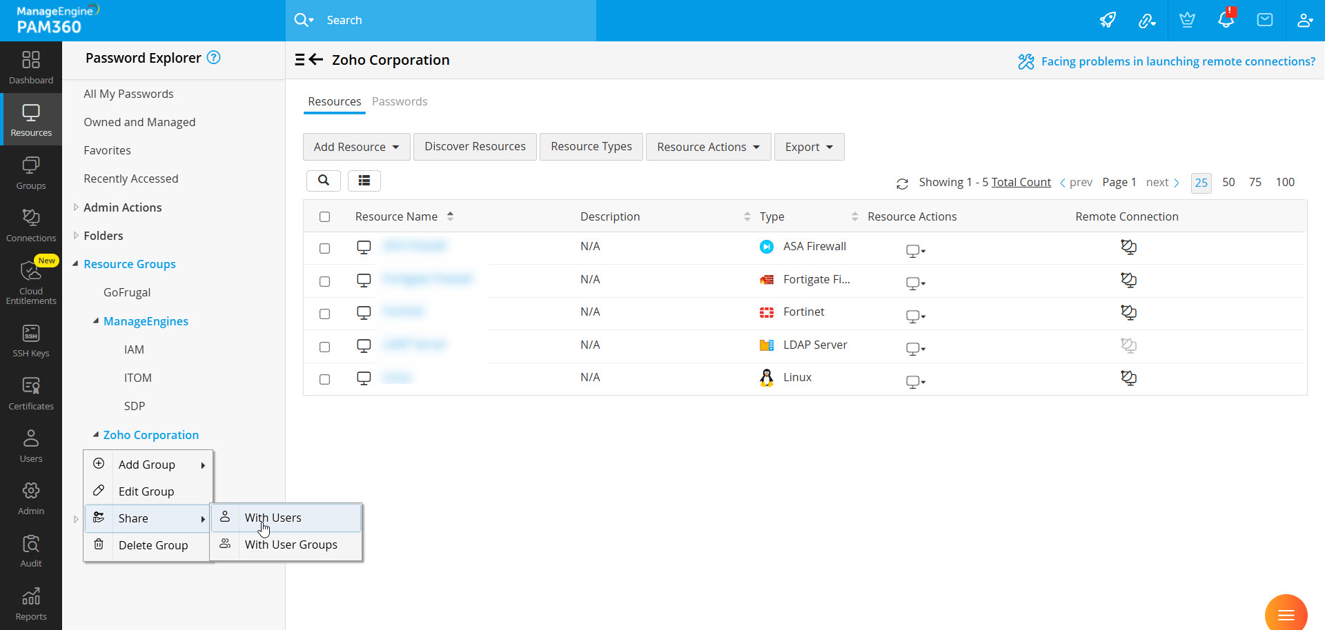Toggle the select-all checkbox in table header
The image size is (1325, 630).
(324, 216)
